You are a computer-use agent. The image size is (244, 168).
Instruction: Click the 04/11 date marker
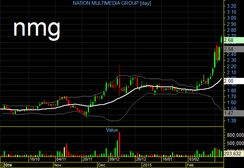[x=61, y=159]
